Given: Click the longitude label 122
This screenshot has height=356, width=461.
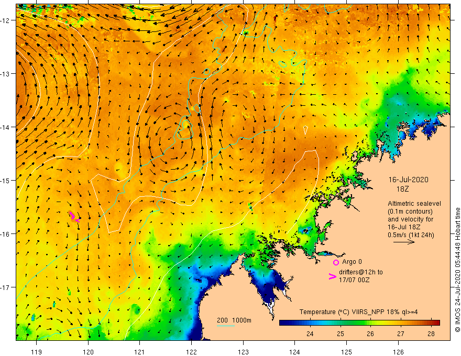Looking at the screenshot, I should click(x=191, y=352).
